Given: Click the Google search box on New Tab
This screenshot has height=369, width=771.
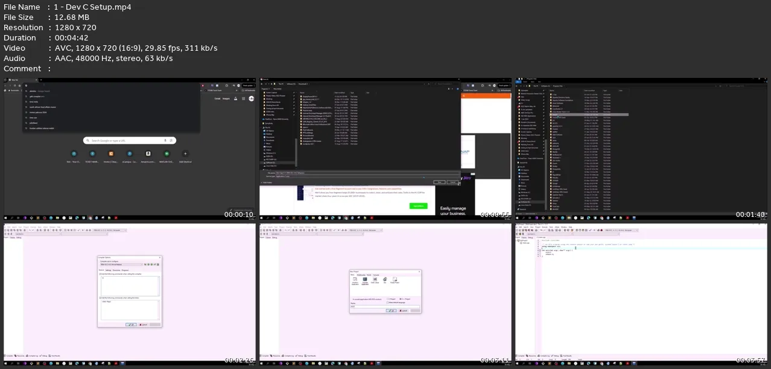Looking at the screenshot, I should (130, 140).
